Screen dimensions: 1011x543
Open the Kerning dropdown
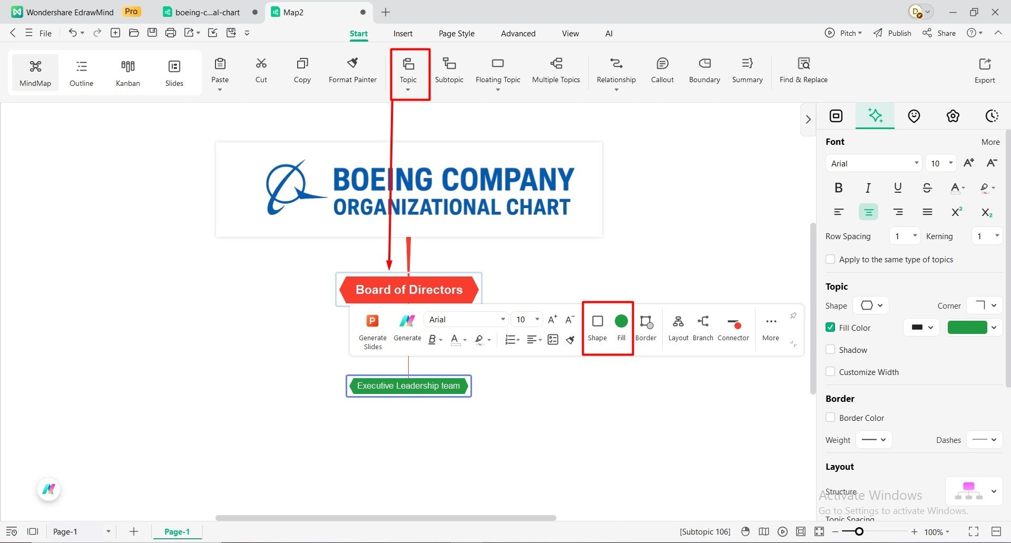click(987, 236)
